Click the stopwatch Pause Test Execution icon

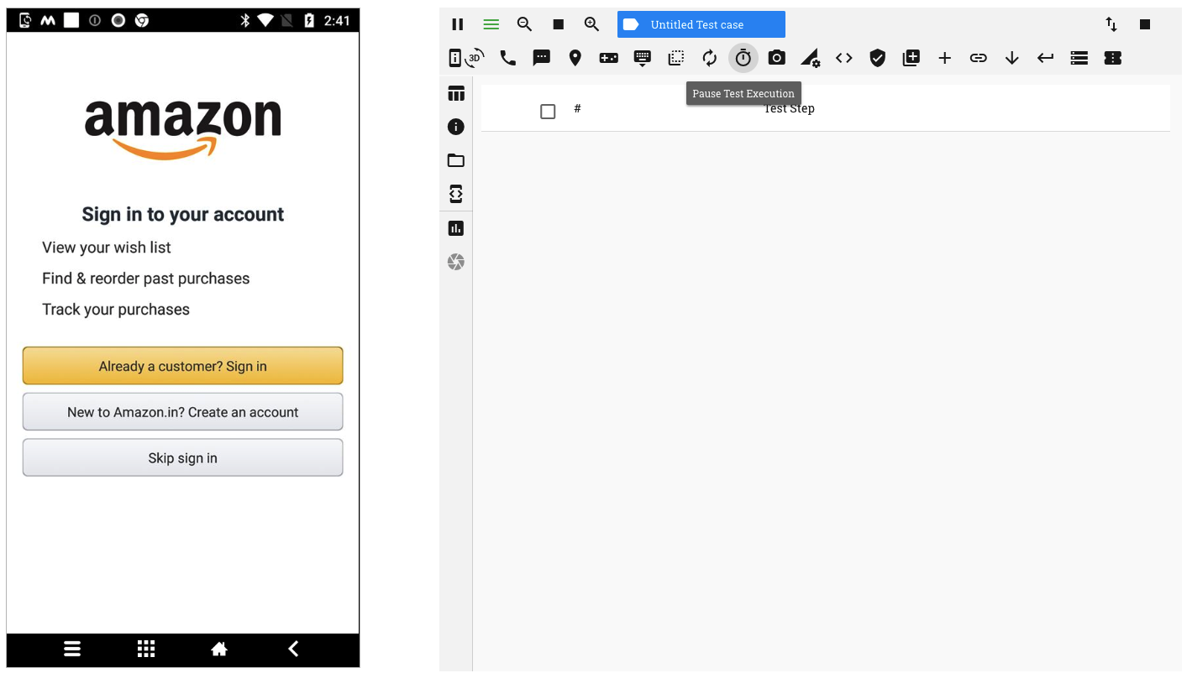[x=743, y=58]
